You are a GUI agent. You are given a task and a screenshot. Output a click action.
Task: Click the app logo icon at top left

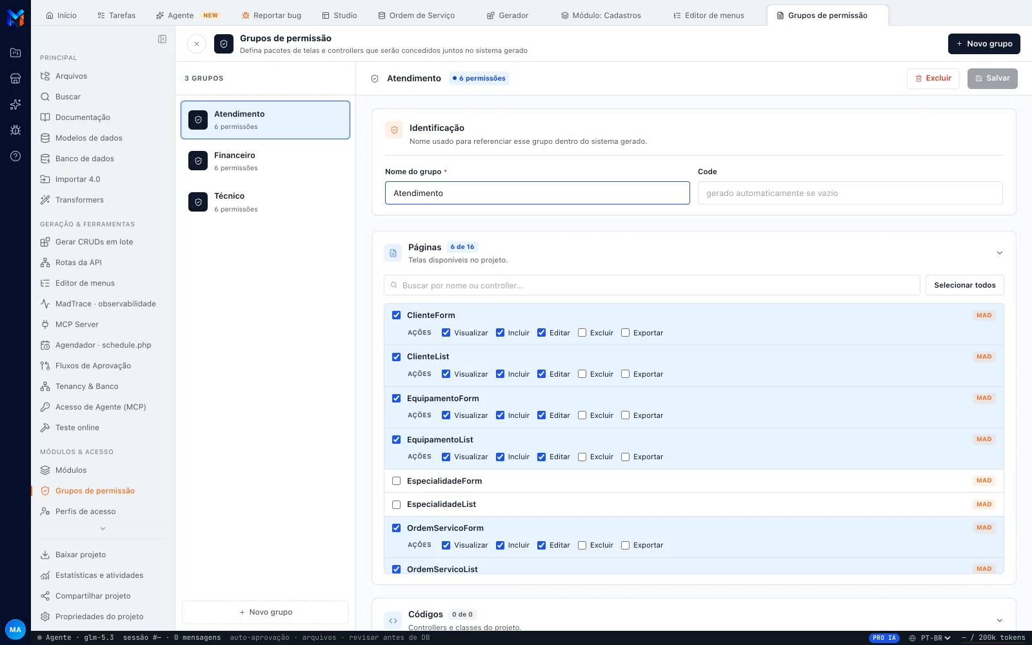coord(15,17)
